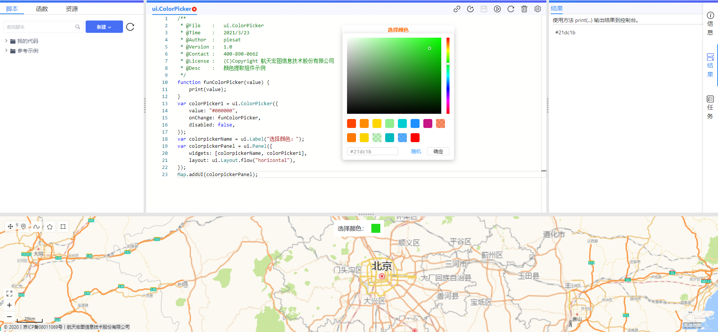Switch to the 资源 tab
The image size is (718, 332).
coord(72,9)
